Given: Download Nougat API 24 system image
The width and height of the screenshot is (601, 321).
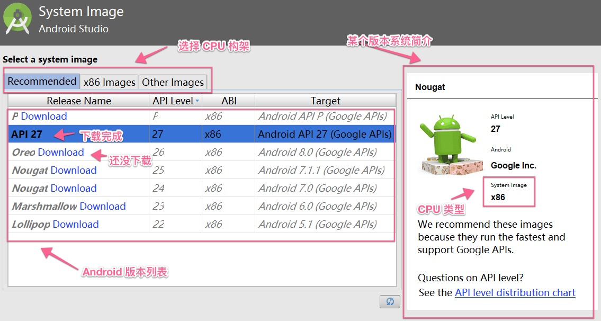Looking at the screenshot, I should coord(74,188).
